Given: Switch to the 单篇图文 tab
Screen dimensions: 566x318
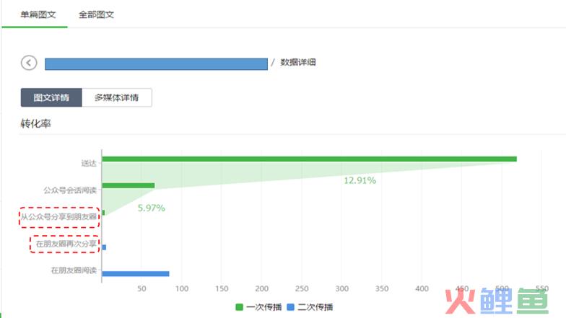Looking at the screenshot, I should pos(34,14).
